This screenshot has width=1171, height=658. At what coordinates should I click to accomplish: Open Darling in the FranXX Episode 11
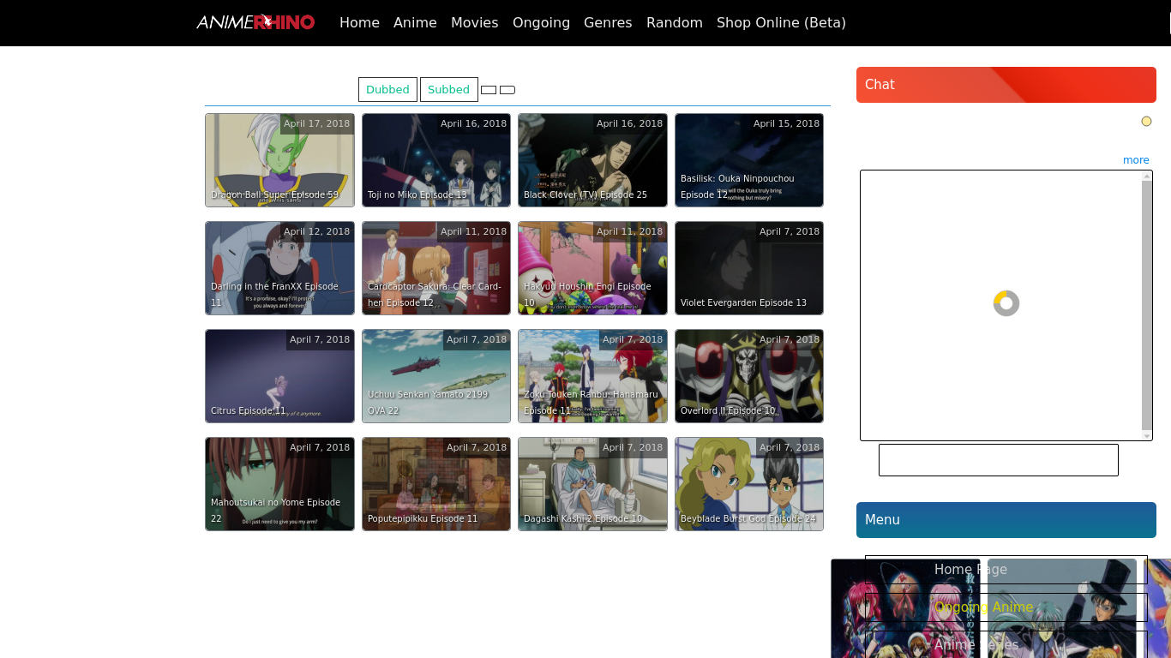tap(279, 268)
